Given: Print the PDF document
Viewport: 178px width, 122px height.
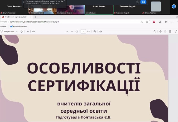Looking at the screenshot, I should pyautogui.click(x=160, y=31).
